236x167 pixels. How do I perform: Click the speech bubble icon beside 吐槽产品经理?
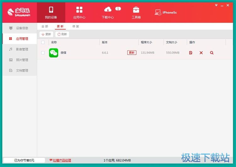point(51,160)
